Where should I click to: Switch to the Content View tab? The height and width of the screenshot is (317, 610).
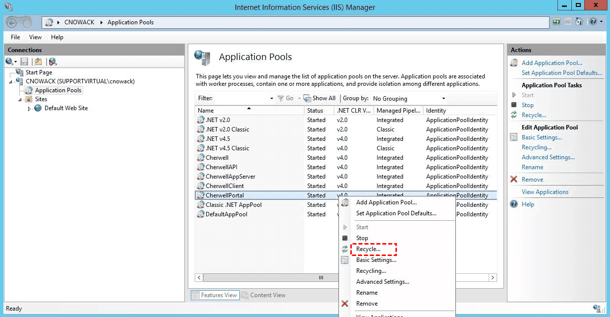click(x=263, y=295)
